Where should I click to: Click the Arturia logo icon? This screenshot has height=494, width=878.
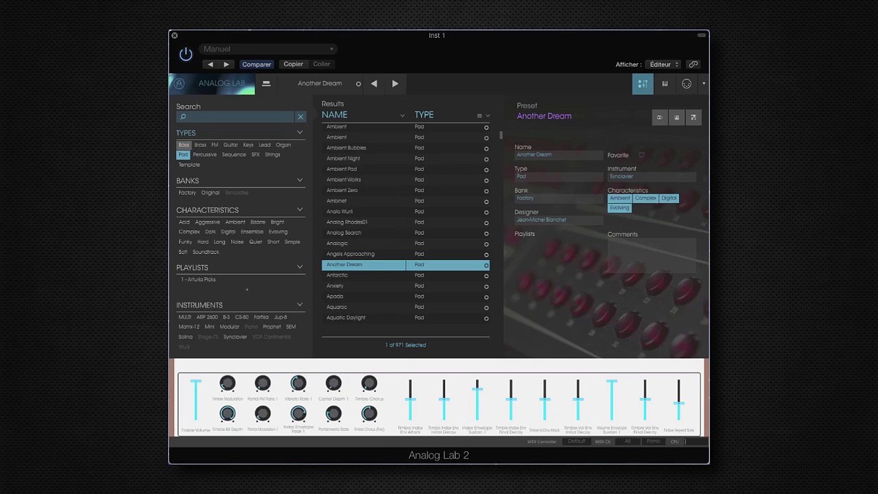pyautogui.click(x=179, y=84)
